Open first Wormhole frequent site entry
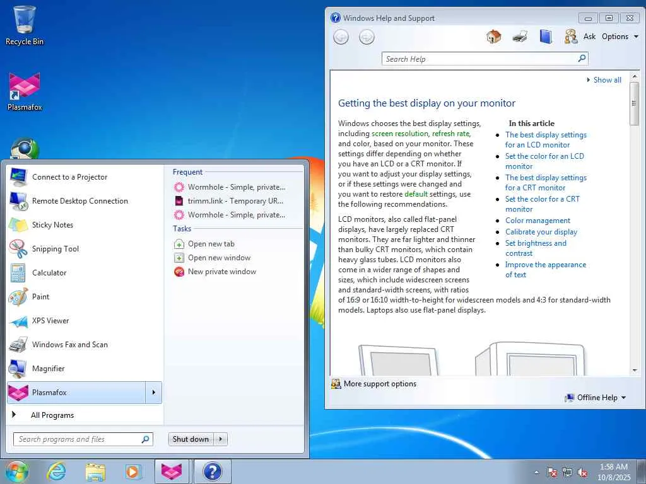646x484 pixels. coord(237,187)
